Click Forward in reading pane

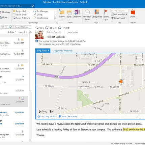pos(64,28)
